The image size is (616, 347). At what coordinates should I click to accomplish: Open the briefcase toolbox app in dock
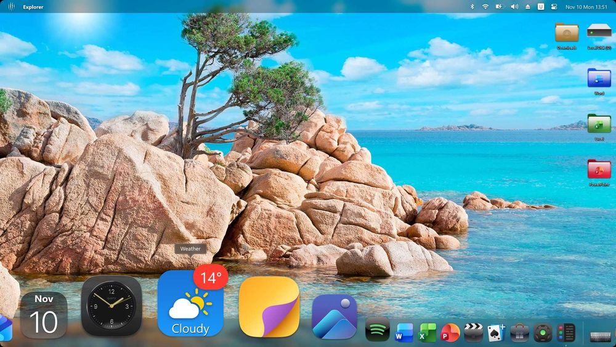[x=519, y=332]
